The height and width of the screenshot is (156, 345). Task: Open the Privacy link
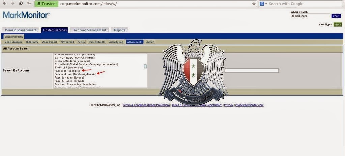coord(229,105)
